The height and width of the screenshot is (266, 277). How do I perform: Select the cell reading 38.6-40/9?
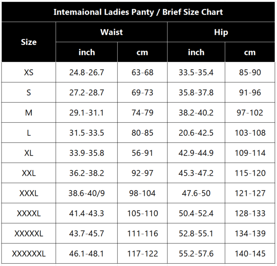coord(86,193)
